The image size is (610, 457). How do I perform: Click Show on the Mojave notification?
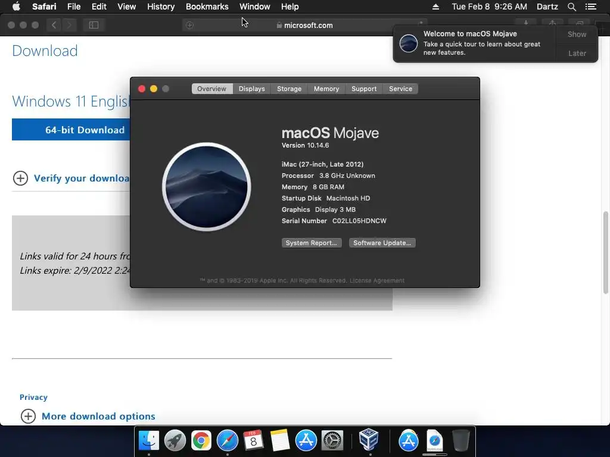577,34
